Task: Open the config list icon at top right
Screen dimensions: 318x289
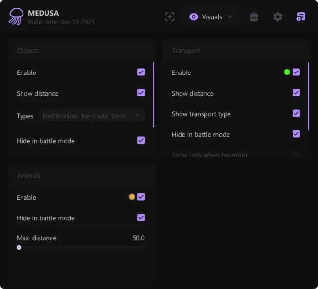Action: pos(301,17)
